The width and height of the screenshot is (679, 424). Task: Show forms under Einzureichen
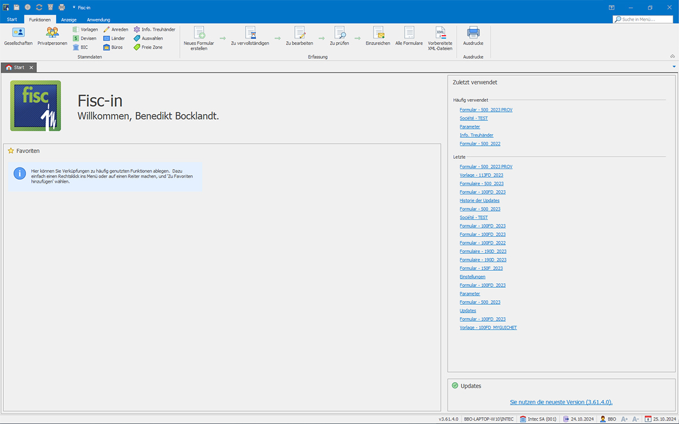click(377, 36)
